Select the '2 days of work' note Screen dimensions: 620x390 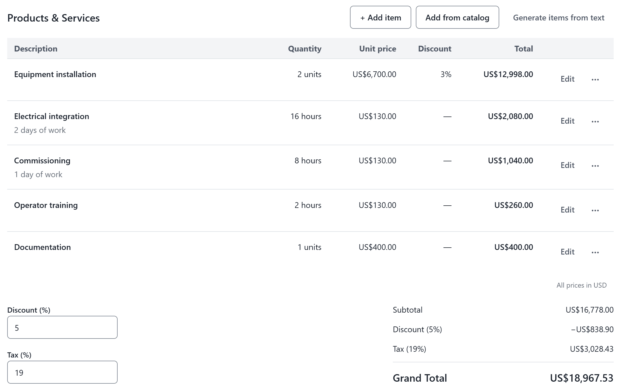40,130
